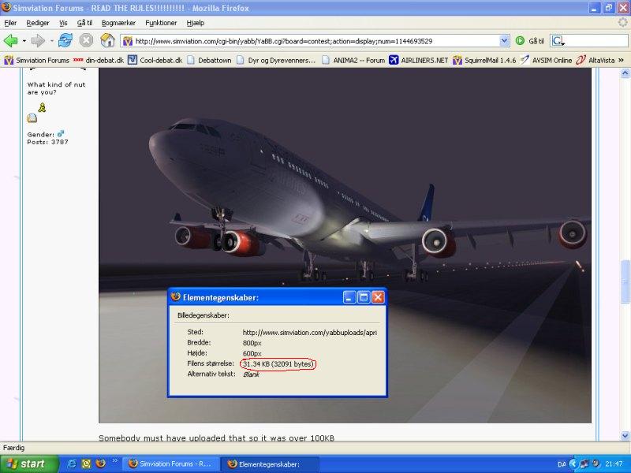Viewport: 631px width, 473px height.
Task: Click the grey Forward arrow button
Action: (38, 41)
